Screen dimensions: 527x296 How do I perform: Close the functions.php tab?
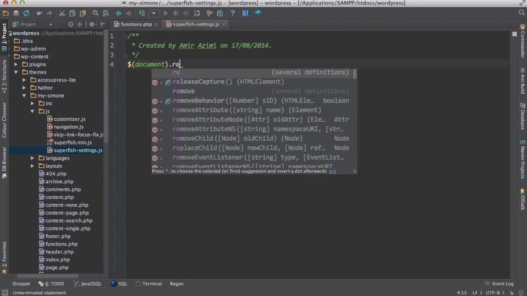point(156,24)
